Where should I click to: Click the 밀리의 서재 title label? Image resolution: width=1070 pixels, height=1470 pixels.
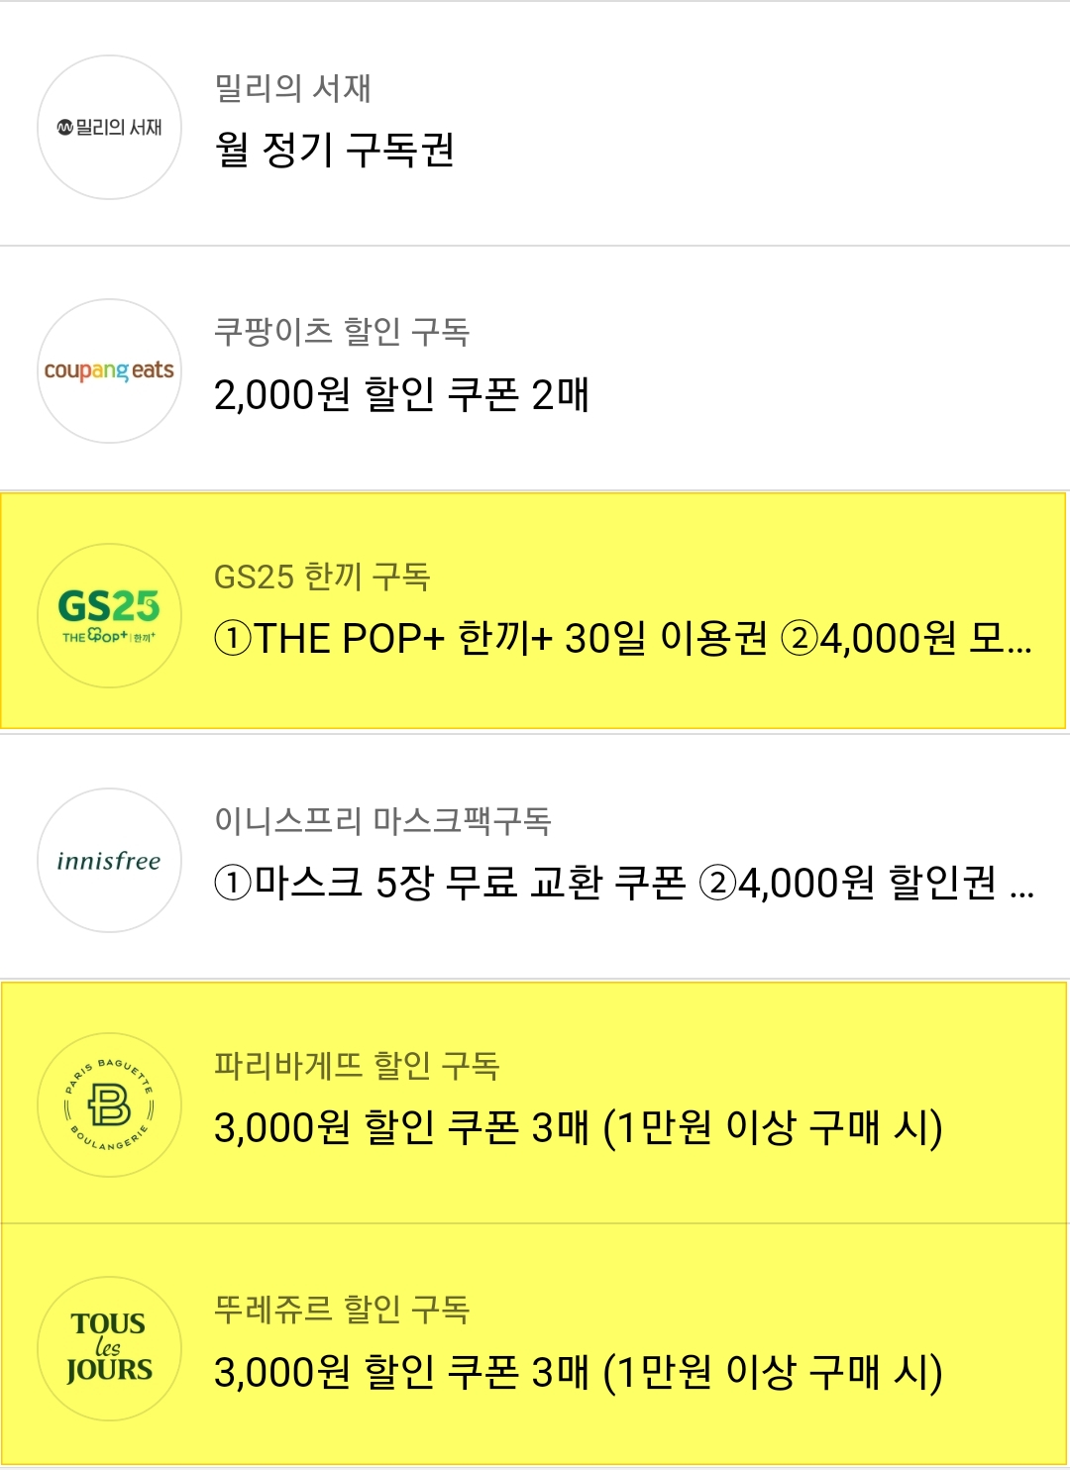tap(293, 88)
